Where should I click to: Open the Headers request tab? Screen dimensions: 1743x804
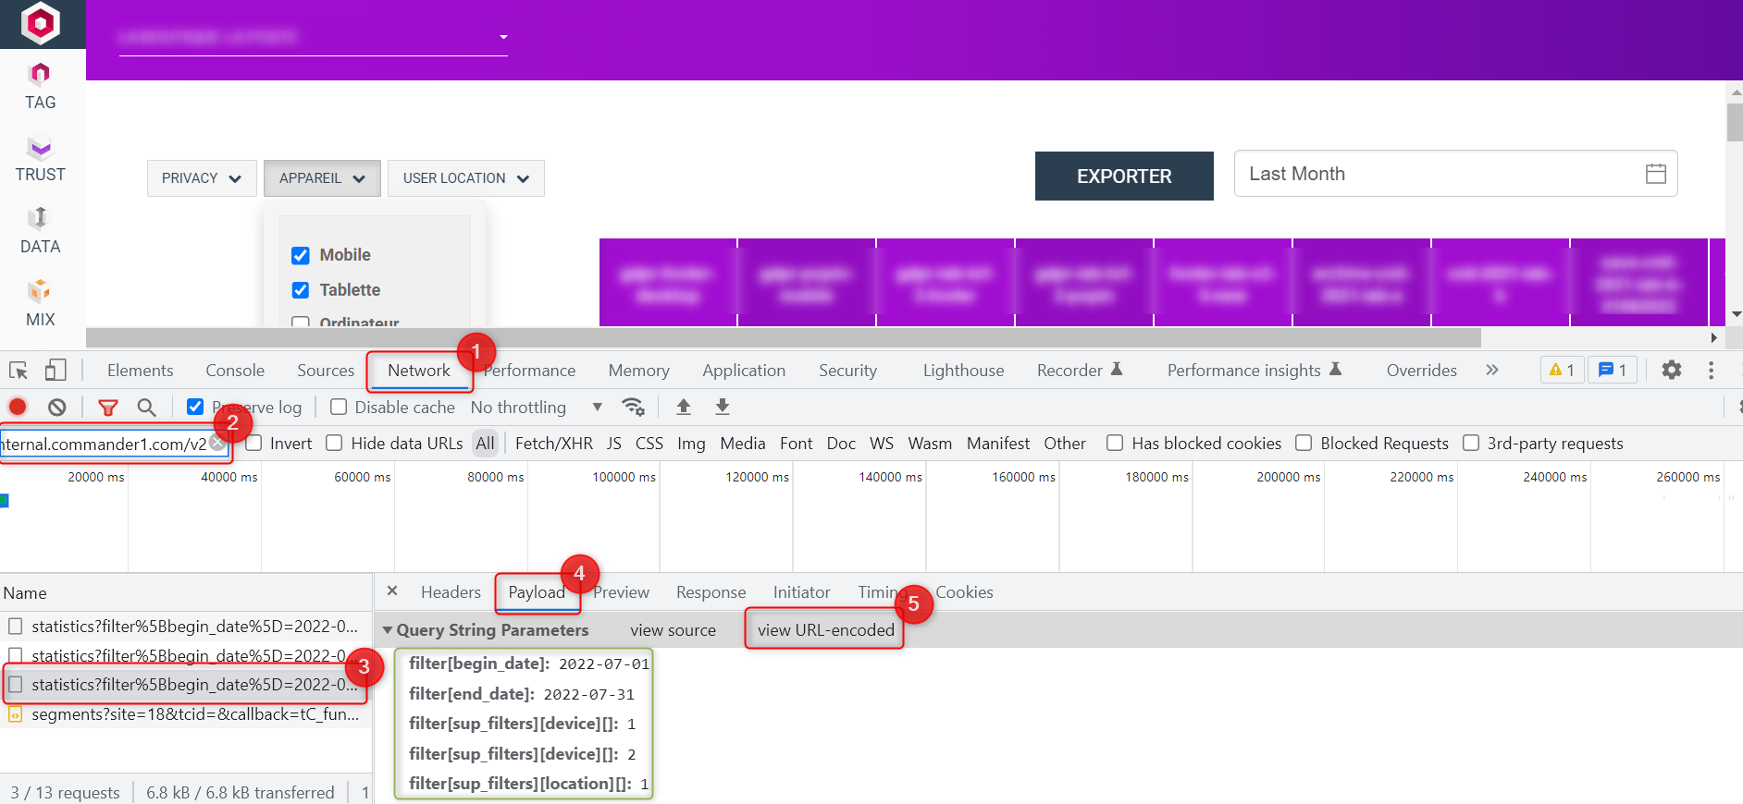coord(451,592)
